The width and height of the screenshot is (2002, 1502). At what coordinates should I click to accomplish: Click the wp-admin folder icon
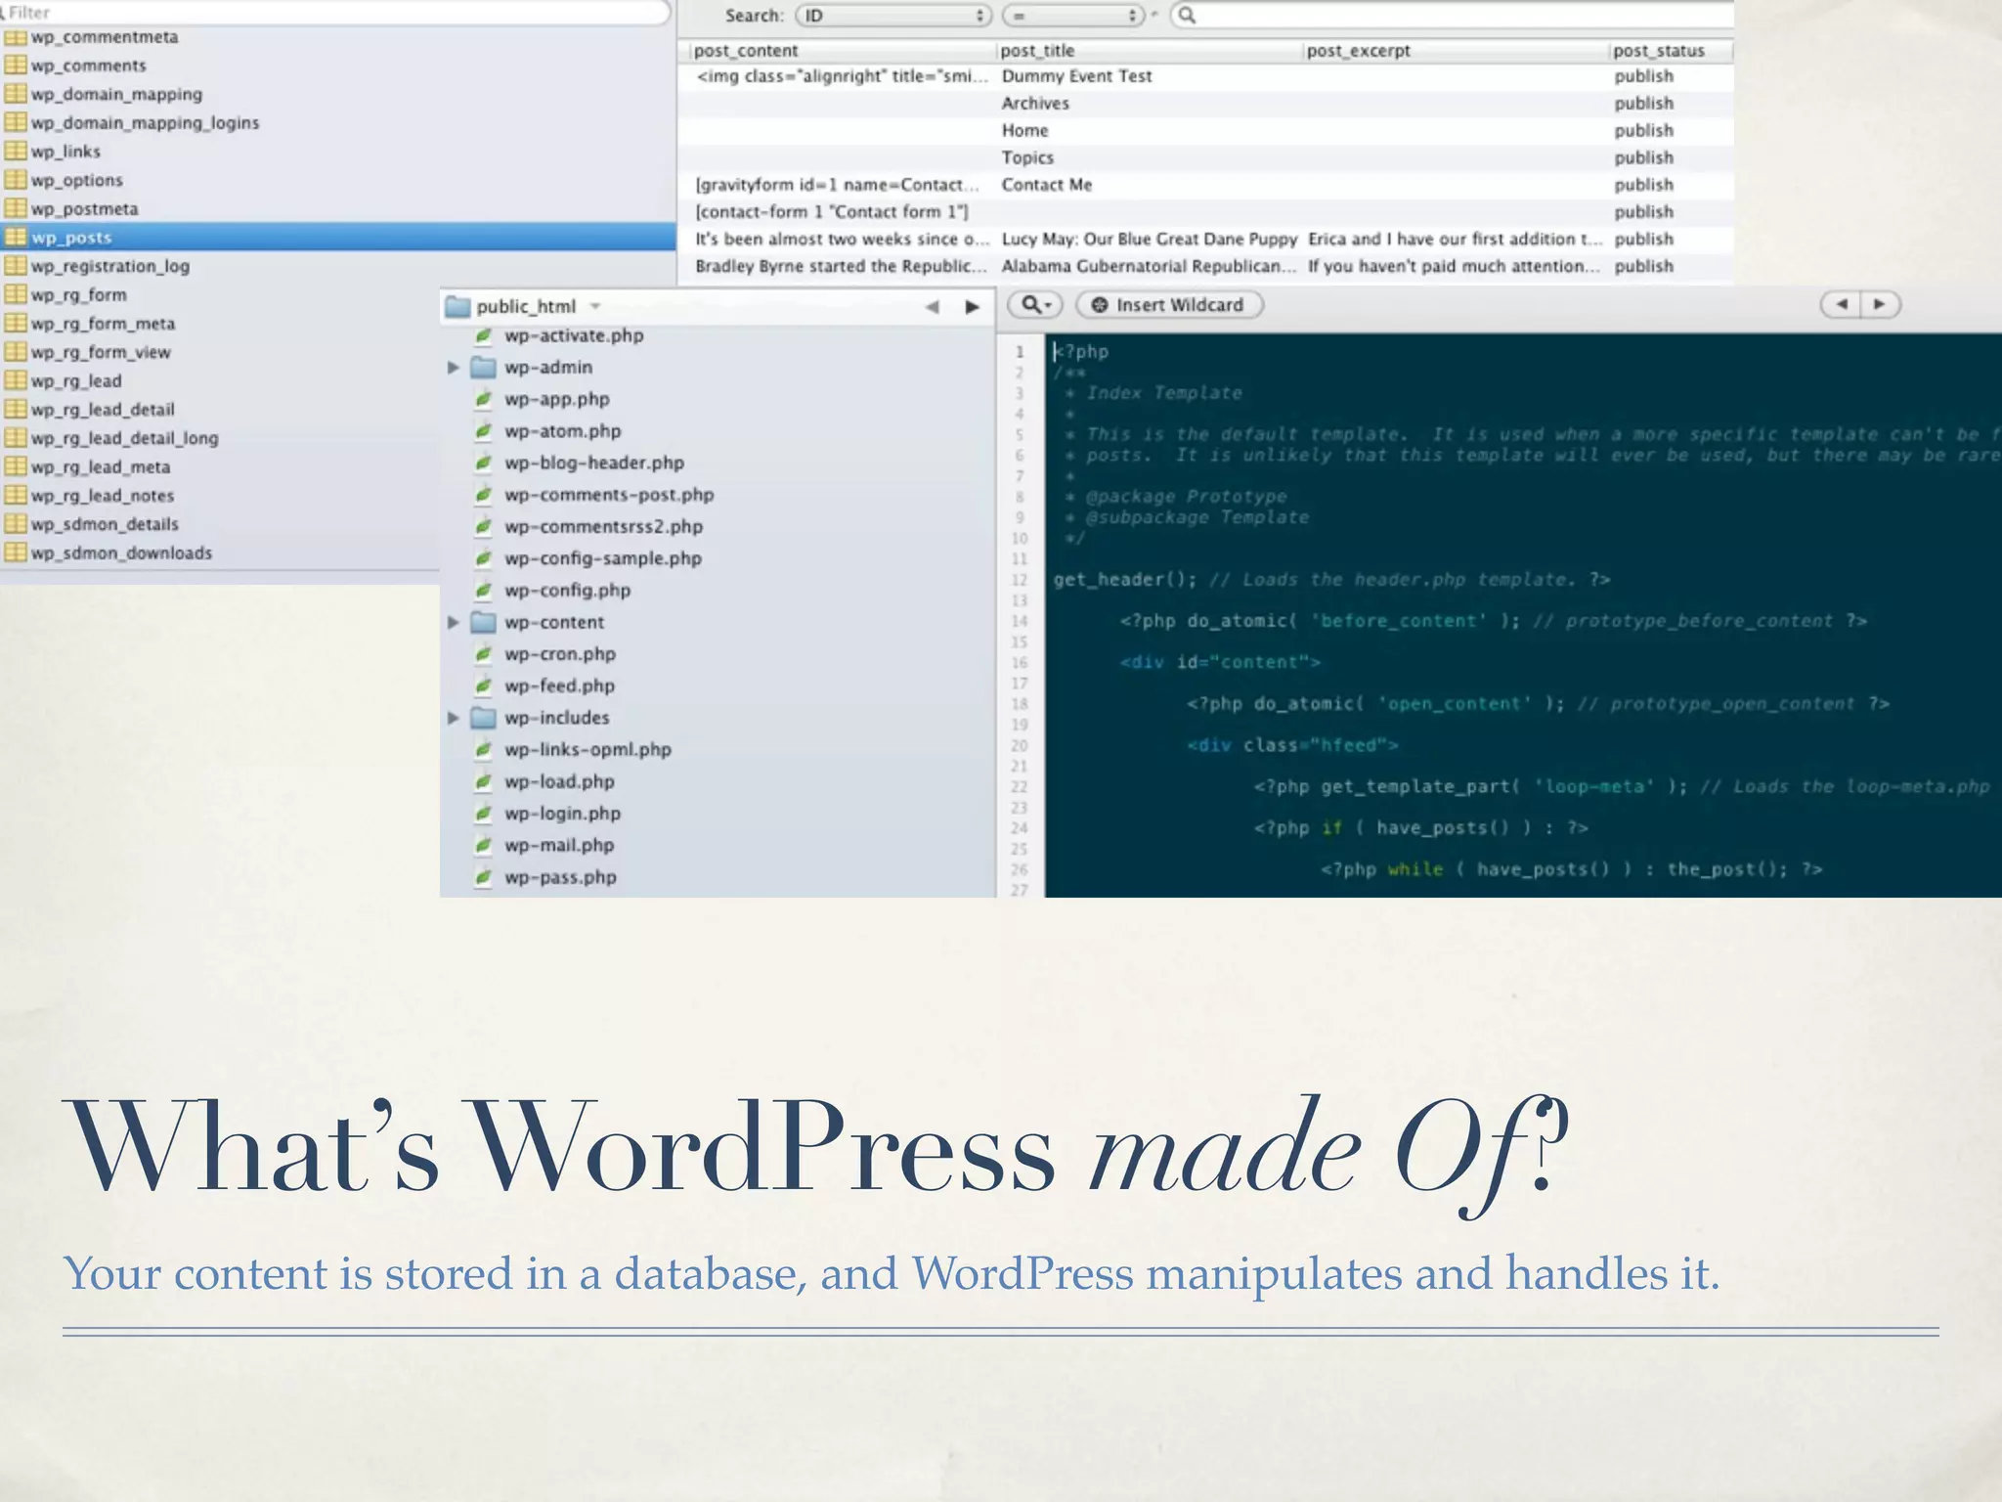483,368
